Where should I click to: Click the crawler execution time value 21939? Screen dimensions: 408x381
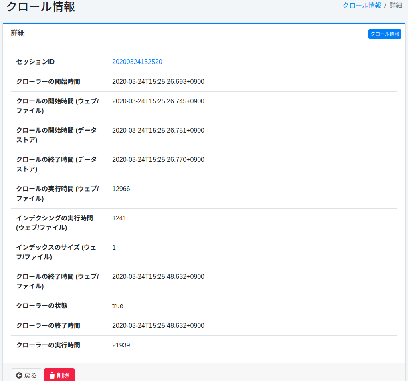(x=121, y=345)
